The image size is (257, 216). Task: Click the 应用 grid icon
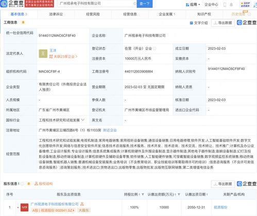(x=187, y=5)
